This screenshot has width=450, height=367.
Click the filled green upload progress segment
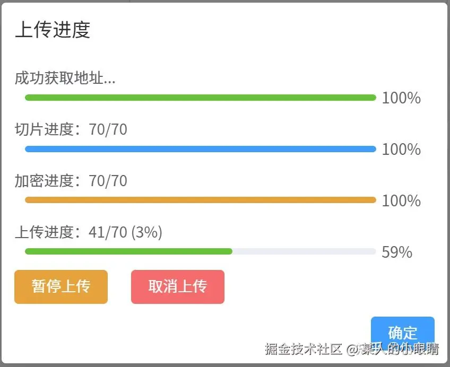point(128,251)
